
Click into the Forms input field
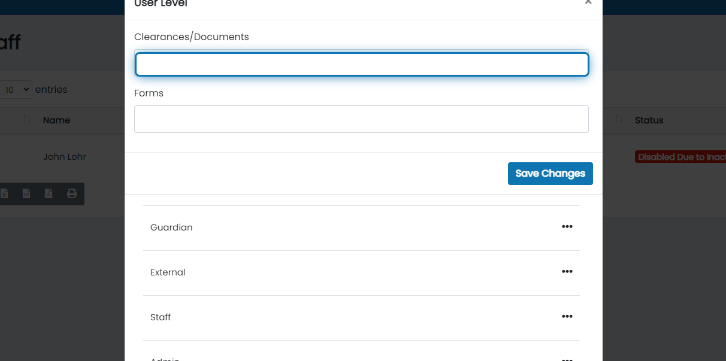361,119
